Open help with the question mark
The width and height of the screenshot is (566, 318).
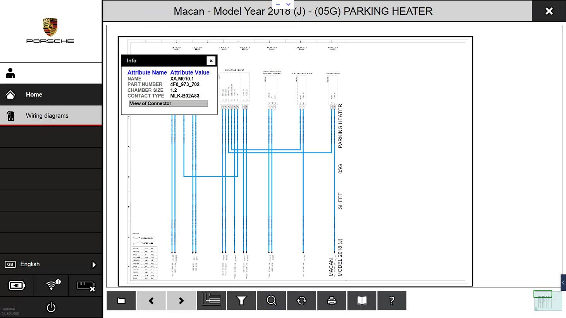click(392, 301)
